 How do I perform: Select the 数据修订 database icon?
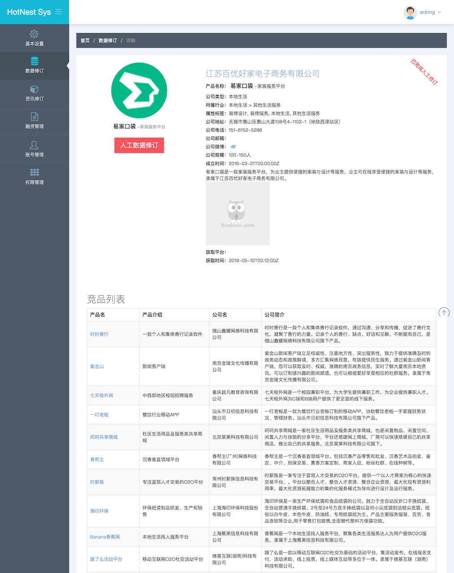pyautogui.click(x=34, y=61)
